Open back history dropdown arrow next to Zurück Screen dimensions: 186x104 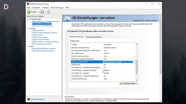pos(39,12)
